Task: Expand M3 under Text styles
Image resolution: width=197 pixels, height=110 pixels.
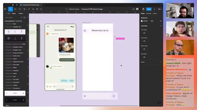Action: [142, 33]
